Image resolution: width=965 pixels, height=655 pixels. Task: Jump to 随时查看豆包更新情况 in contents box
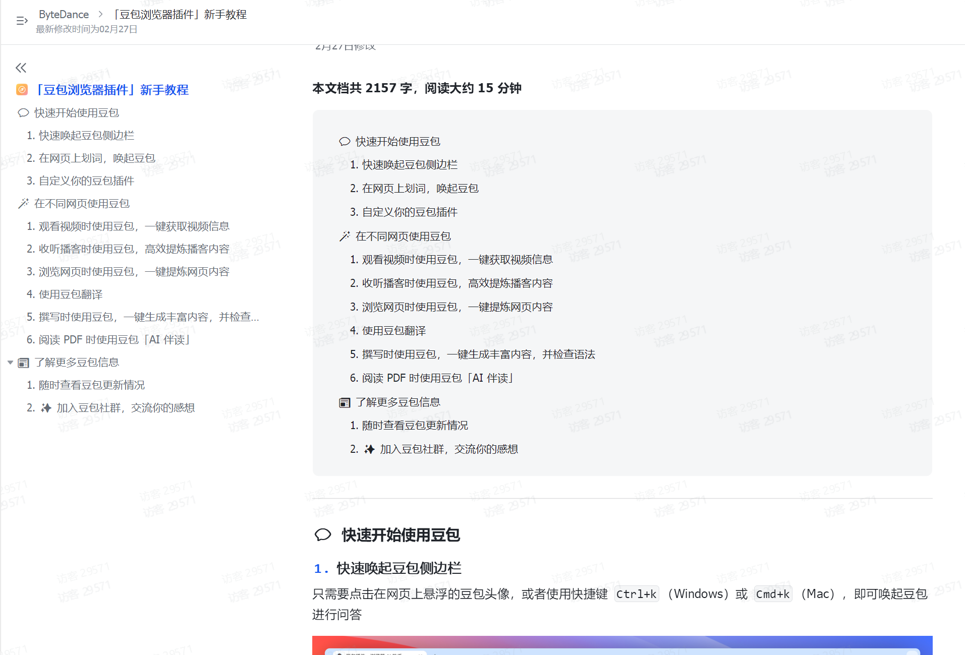(x=409, y=426)
